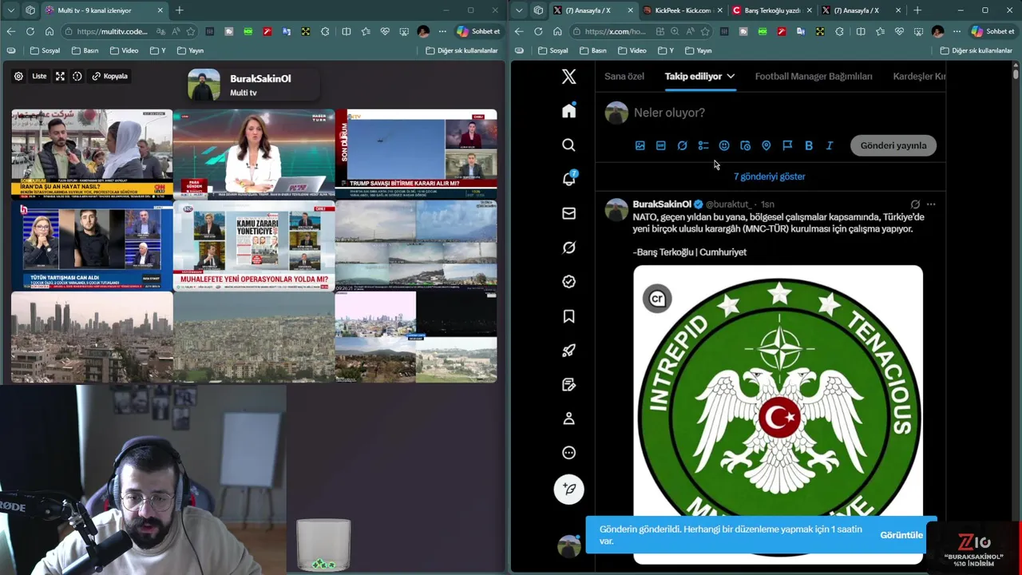This screenshot has height=575, width=1022.
Task: Open the Sosyal bookmarks folder in left browser
Action: (x=45, y=50)
